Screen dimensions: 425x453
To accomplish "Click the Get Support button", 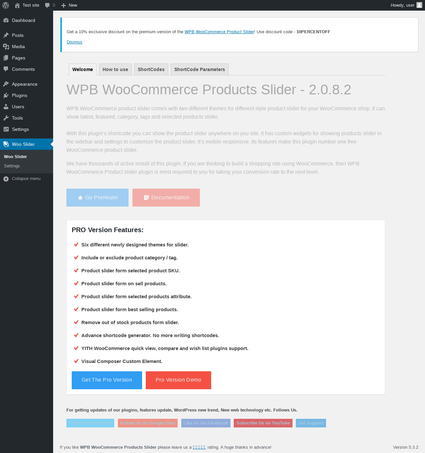I will coord(311,423).
